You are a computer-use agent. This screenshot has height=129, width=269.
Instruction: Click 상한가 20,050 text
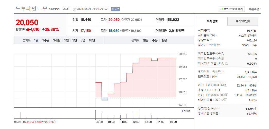click(x=131, y=20)
